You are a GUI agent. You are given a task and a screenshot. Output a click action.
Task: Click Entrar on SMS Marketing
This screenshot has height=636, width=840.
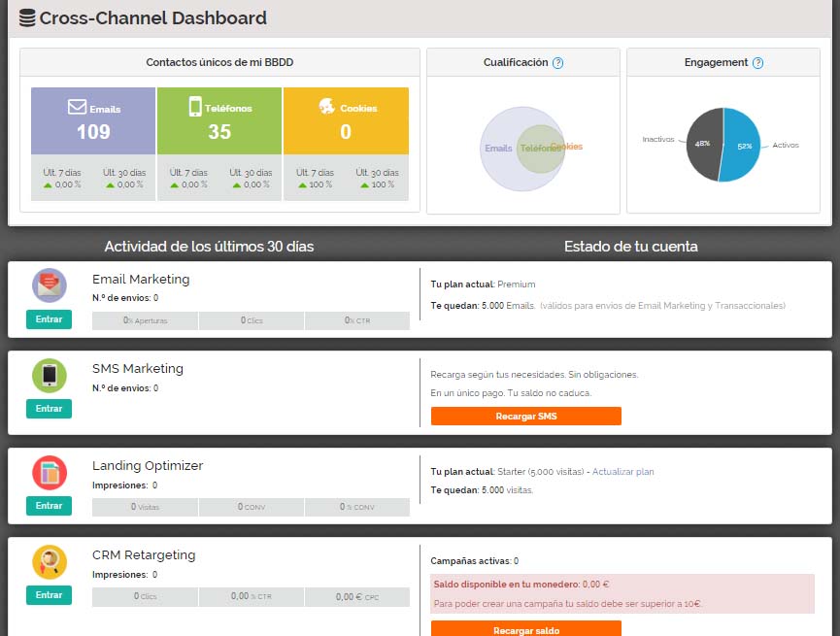[x=48, y=409]
